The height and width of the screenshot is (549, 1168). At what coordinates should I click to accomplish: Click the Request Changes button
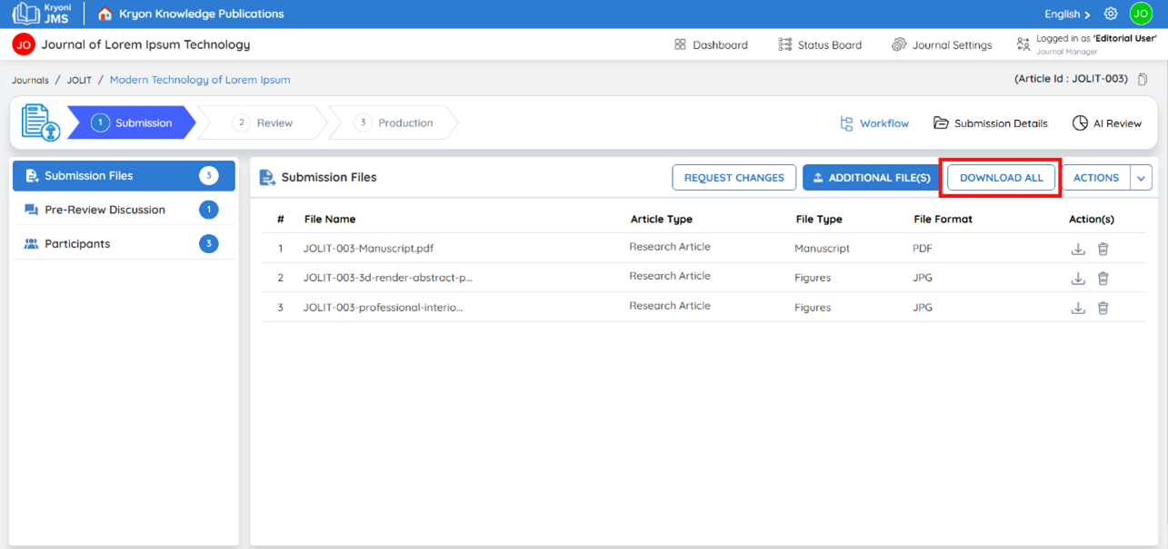click(734, 178)
